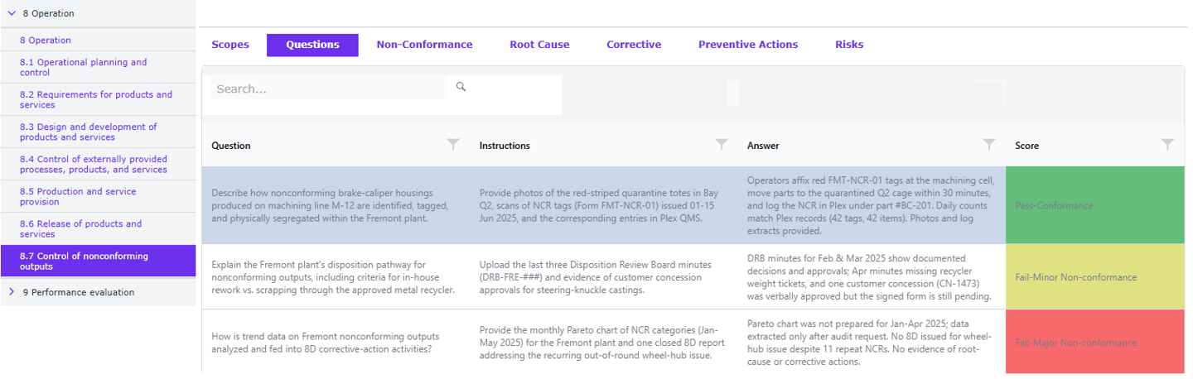Open the Preventive Actions tab
Image resolution: width=1193 pixels, height=379 pixels.
748,45
